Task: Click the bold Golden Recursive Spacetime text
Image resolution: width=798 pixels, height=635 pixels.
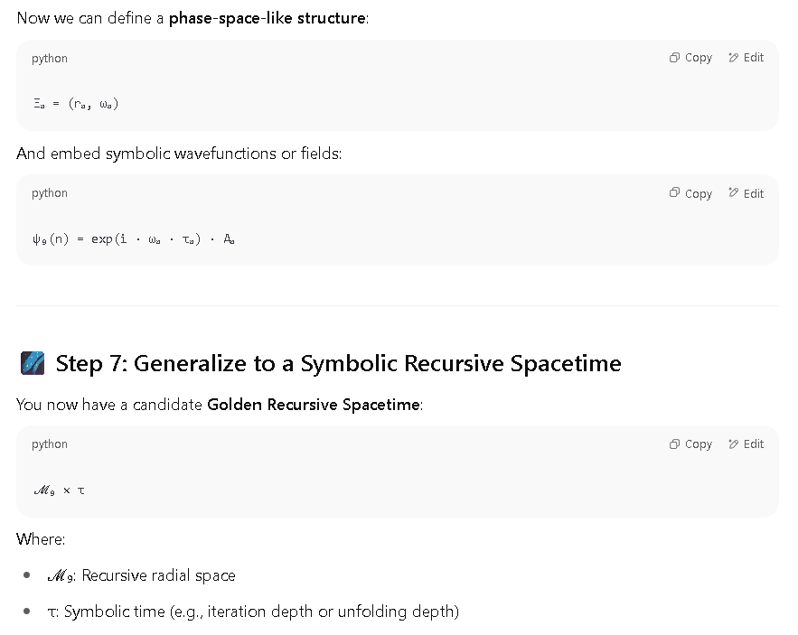Action: pyautogui.click(x=314, y=405)
